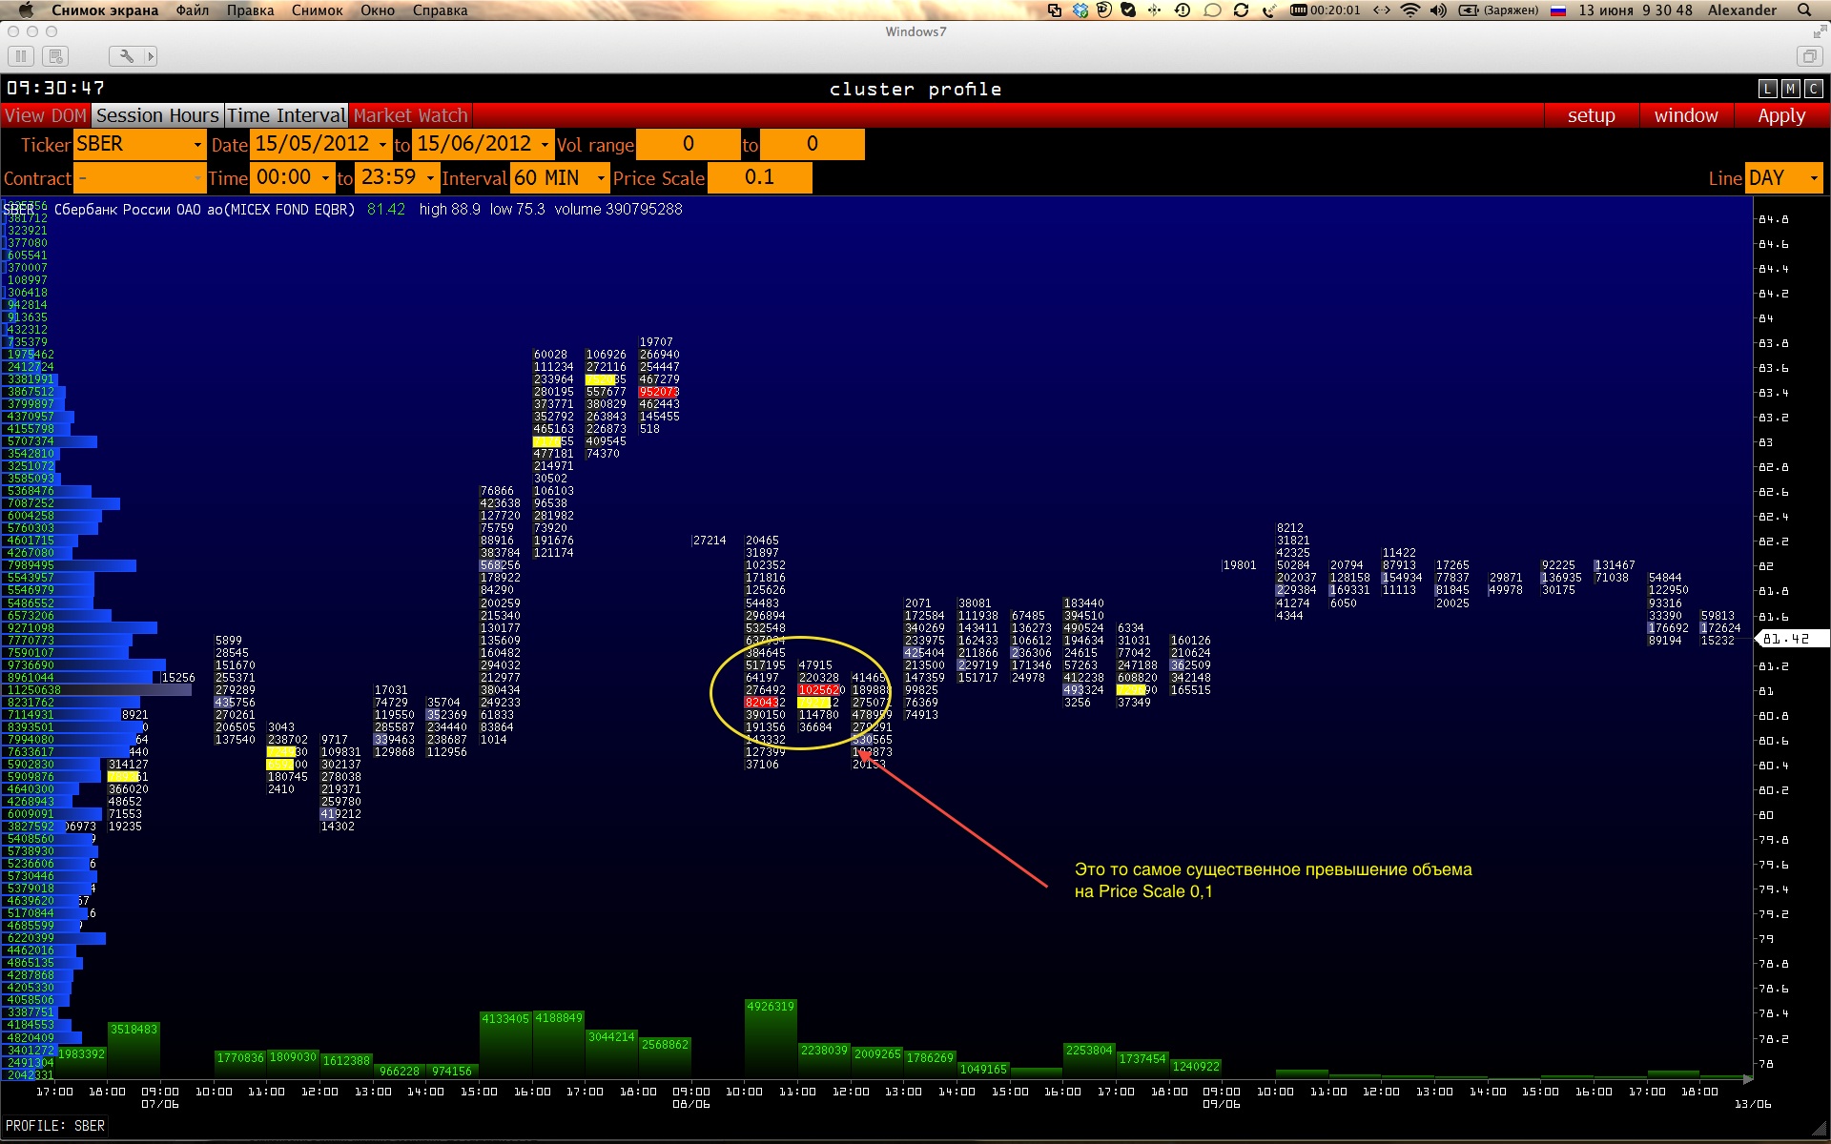This screenshot has width=1831, height=1144.
Task: Click the pause virtual machine icon
Action: click(x=20, y=56)
